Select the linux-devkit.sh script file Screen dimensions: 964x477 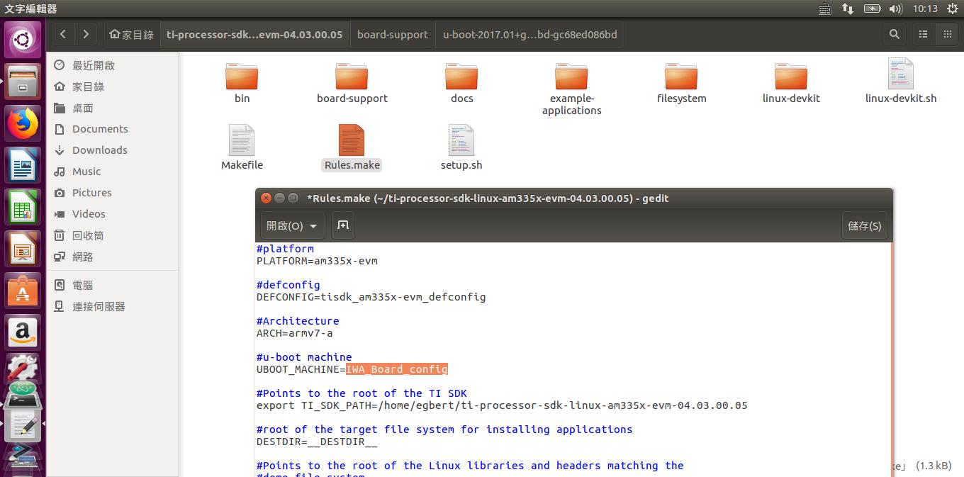[901, 82]
